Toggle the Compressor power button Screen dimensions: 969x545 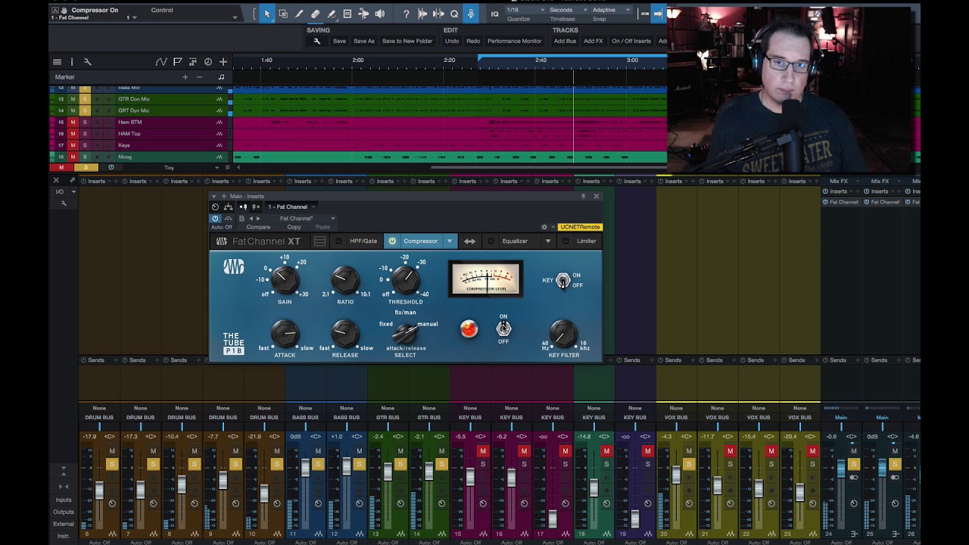392,241
